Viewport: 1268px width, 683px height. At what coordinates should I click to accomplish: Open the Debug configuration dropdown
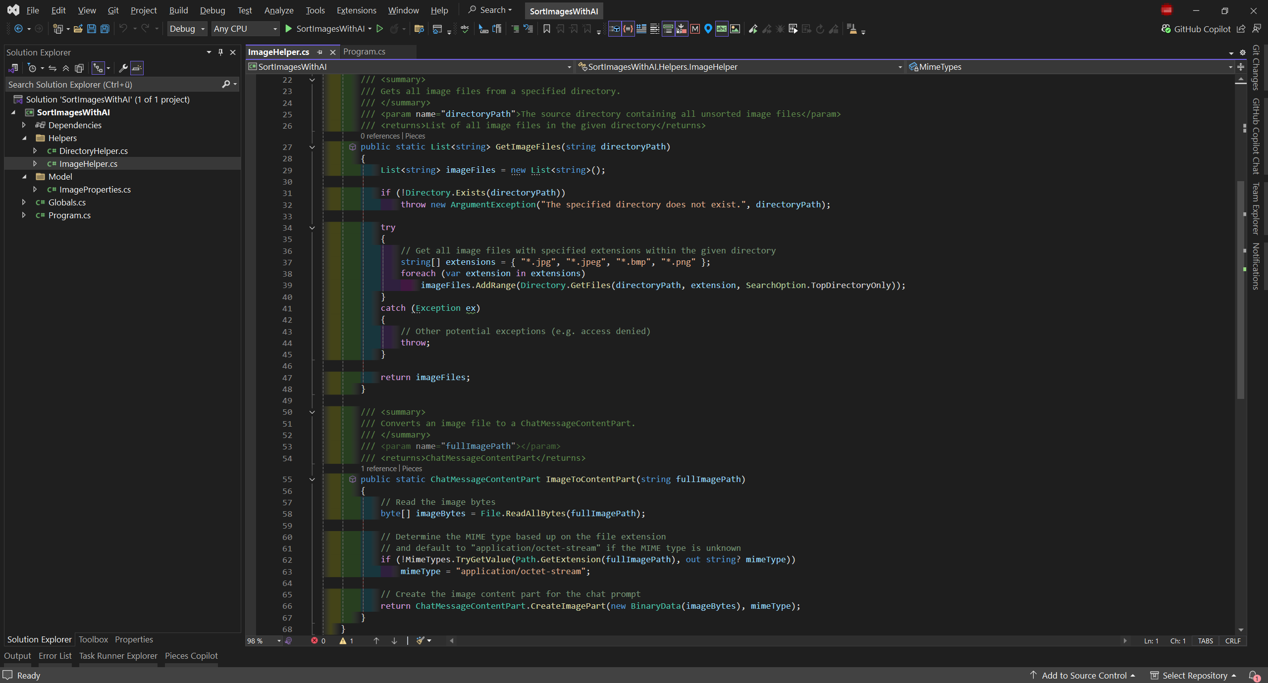coord(187,29)
